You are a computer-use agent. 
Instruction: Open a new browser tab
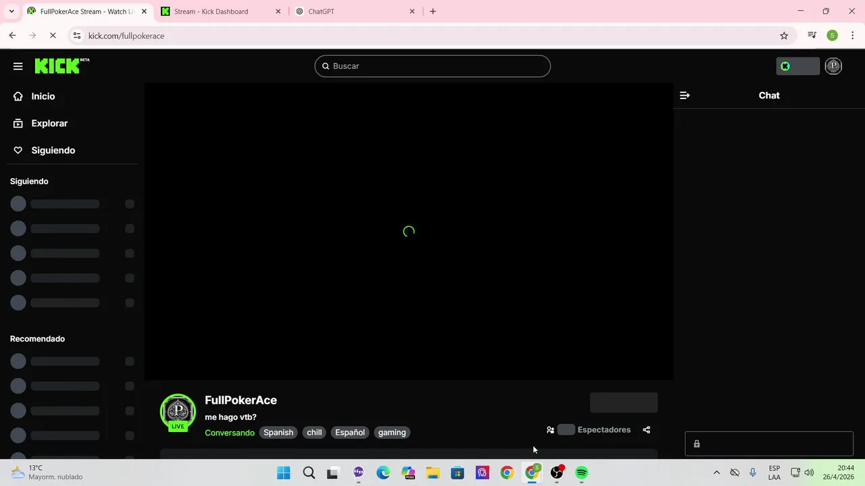coord(433,11)
